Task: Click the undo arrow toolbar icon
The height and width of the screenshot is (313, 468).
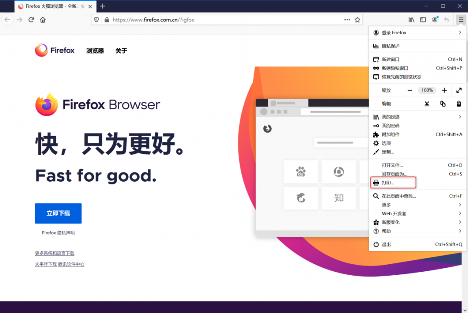Action: 446,20
